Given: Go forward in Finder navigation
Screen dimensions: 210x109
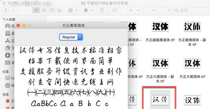Looking at the screenshot, I should (13, 10).
